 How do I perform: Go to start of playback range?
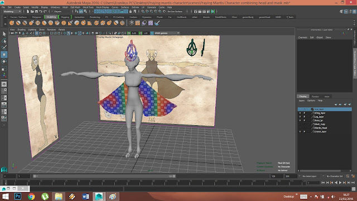click(323, 183)
